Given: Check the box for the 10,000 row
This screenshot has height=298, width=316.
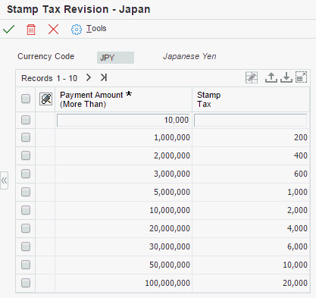Looking at the screenshot, I should 26,120.
